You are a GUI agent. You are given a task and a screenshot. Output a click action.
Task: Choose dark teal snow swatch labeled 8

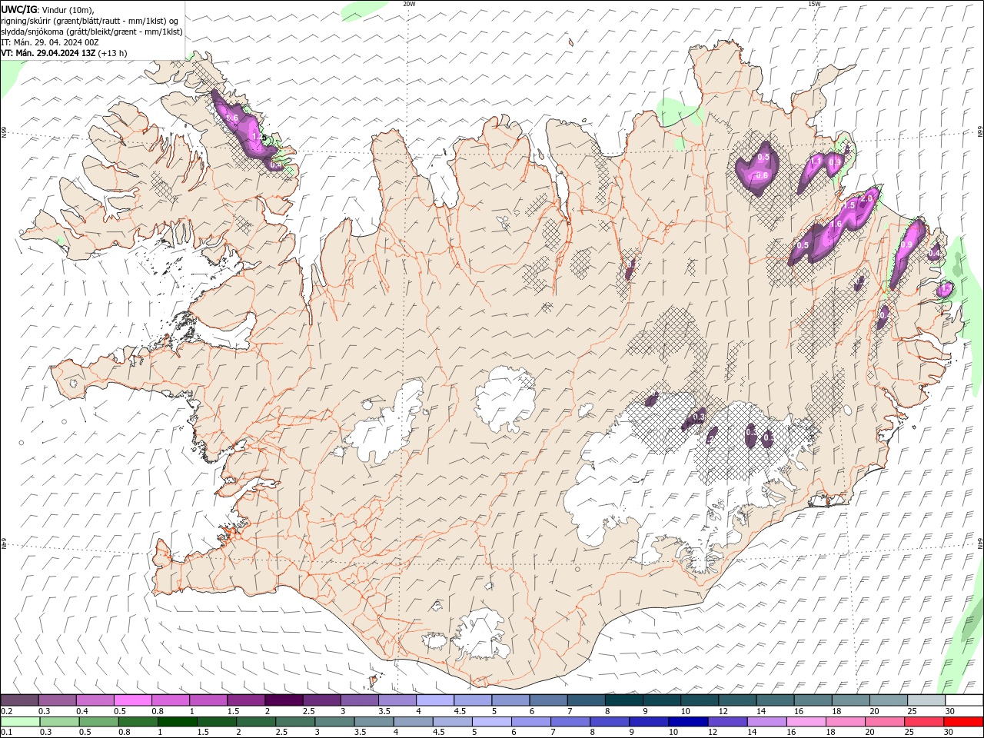click(x=623, y=700)
